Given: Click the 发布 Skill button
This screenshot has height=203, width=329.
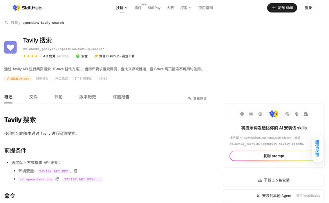Looking at the screenshot, I should coord(282,8).
